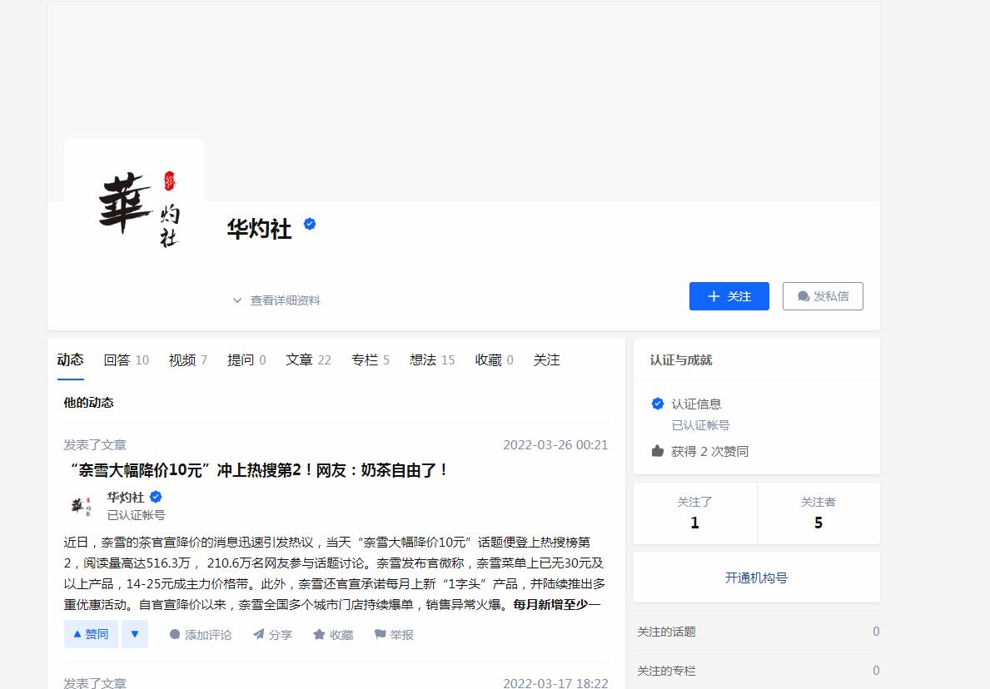Open 关注的专栏 in sidebar
The width and height of the screenshot is (990, 689).
(x=758, y=671)
